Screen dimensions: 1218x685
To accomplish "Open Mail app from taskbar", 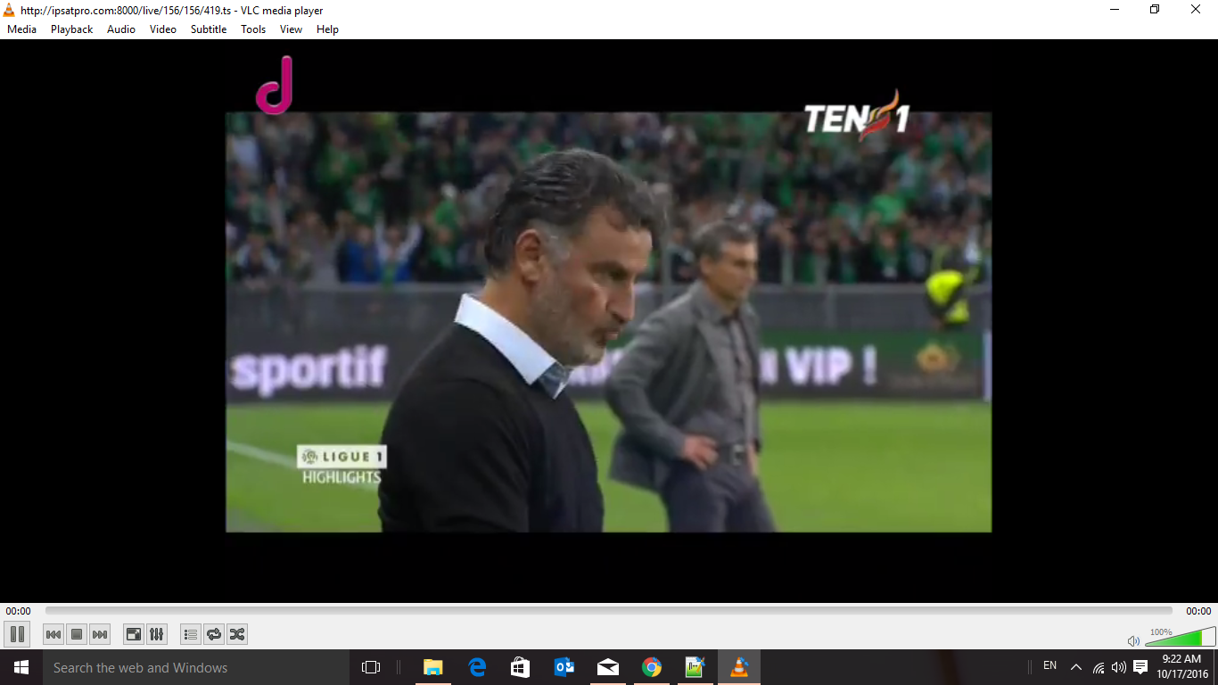I will 608,667.
